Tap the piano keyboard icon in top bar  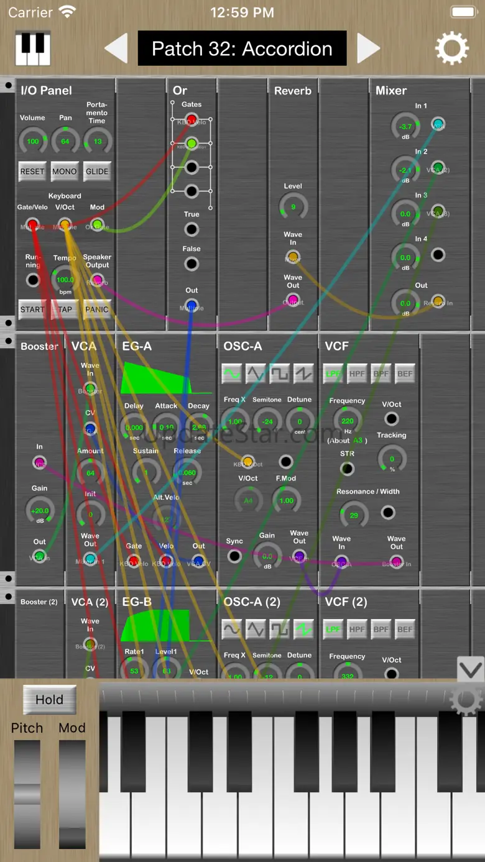pyautogui.click(x=32, y=48)
